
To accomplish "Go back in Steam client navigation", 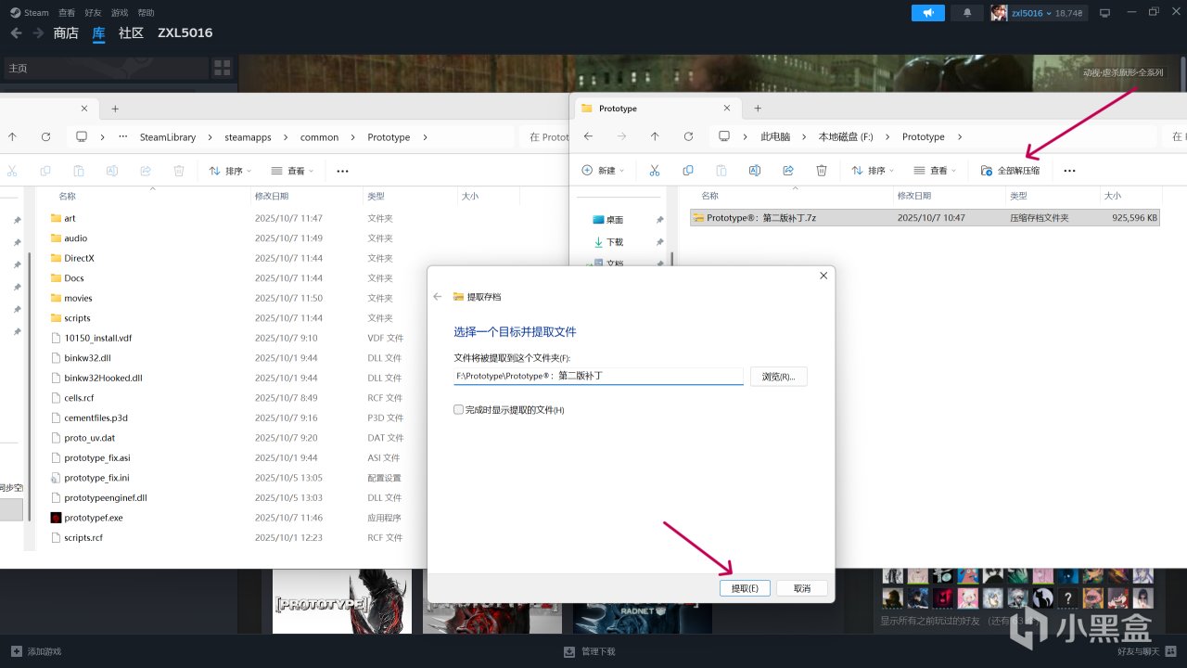I will click(x=16, y=32).
